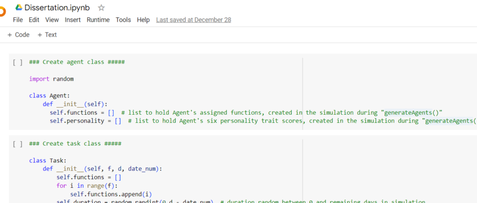
Task: Open the Tools menu
Action: click(123, 20)
